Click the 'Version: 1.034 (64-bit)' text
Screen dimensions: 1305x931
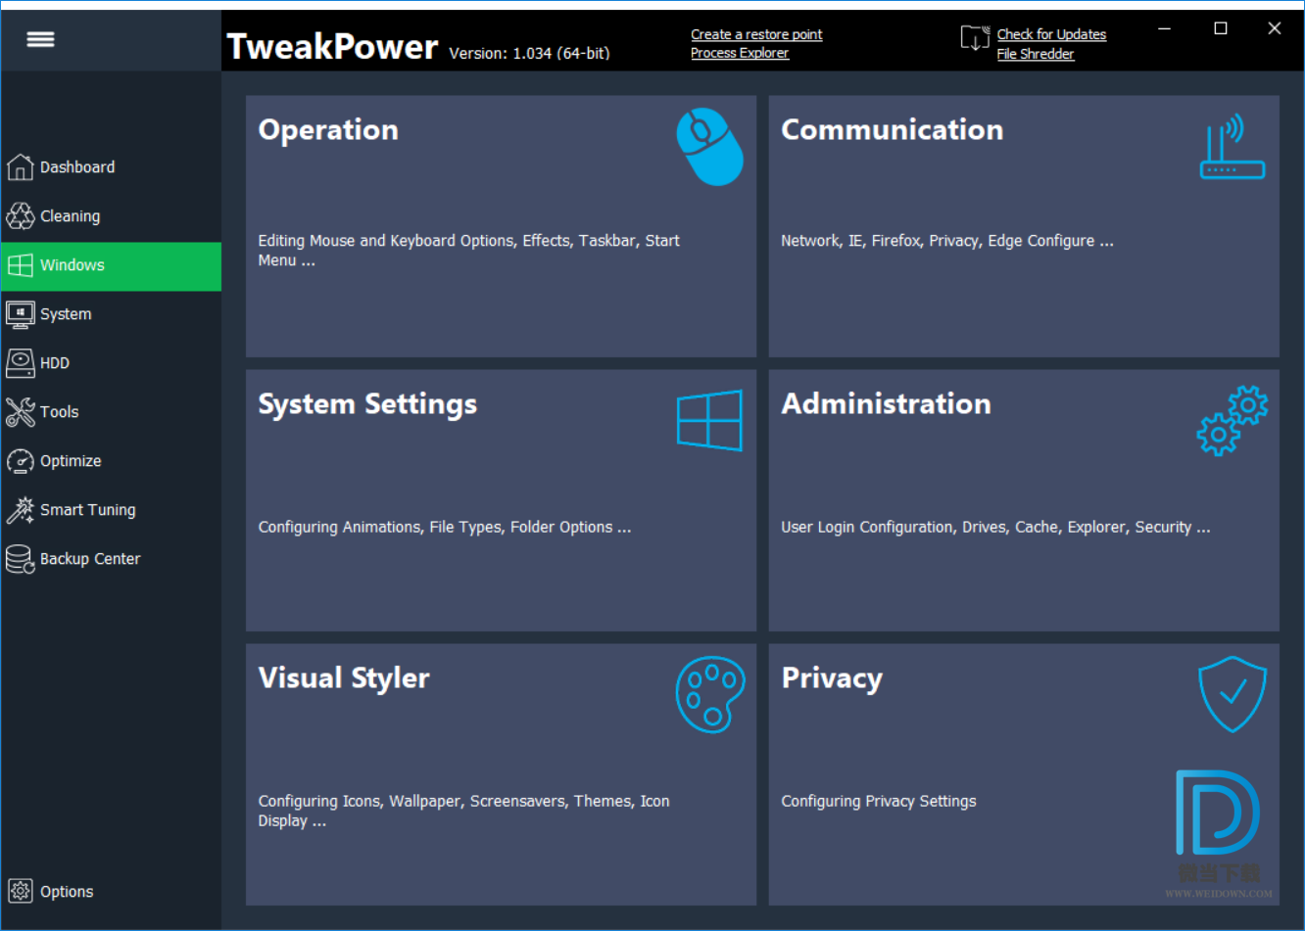click(x=529, y=53)
